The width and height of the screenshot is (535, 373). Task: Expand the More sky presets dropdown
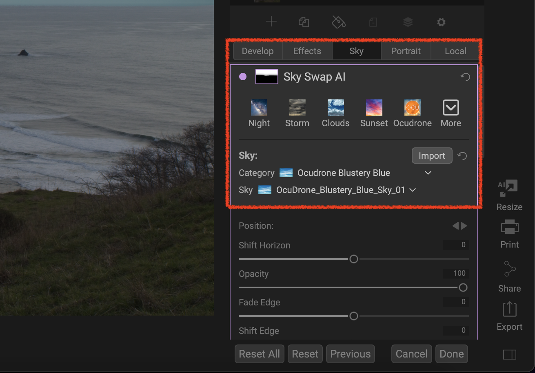[451, 108]
